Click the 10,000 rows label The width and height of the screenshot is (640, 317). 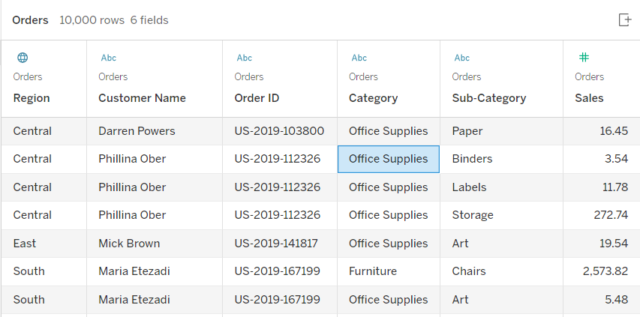click(92, 20)
